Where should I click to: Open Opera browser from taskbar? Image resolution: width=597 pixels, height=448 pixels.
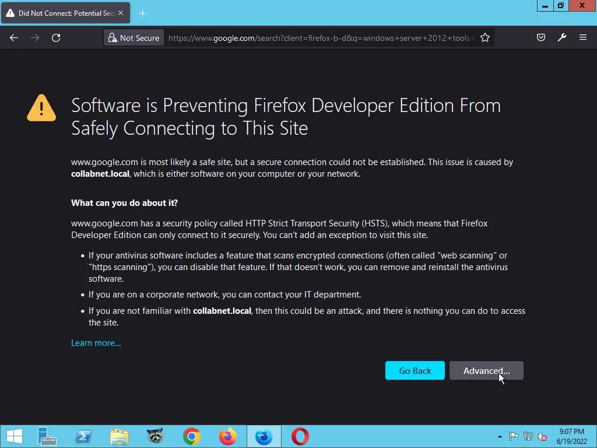[x=300, y=436]
